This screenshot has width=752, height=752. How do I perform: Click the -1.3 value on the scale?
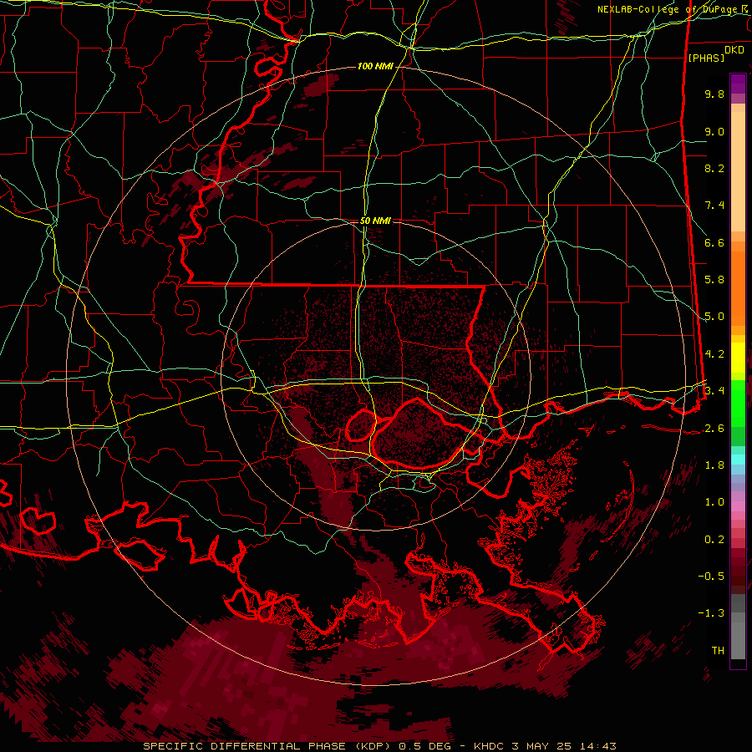click(x=711, y=613)
